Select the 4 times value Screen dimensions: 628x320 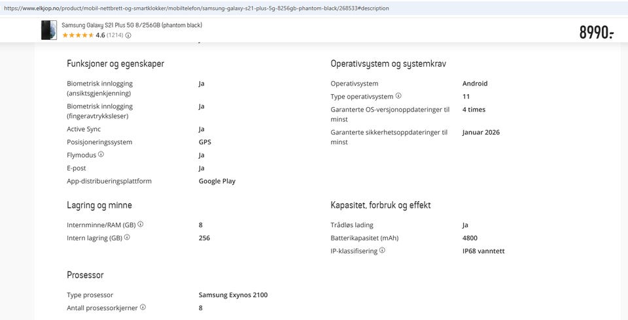[474, 110]
